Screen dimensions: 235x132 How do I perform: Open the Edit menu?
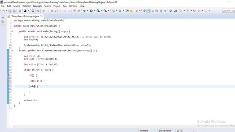[x=9, y=6]
